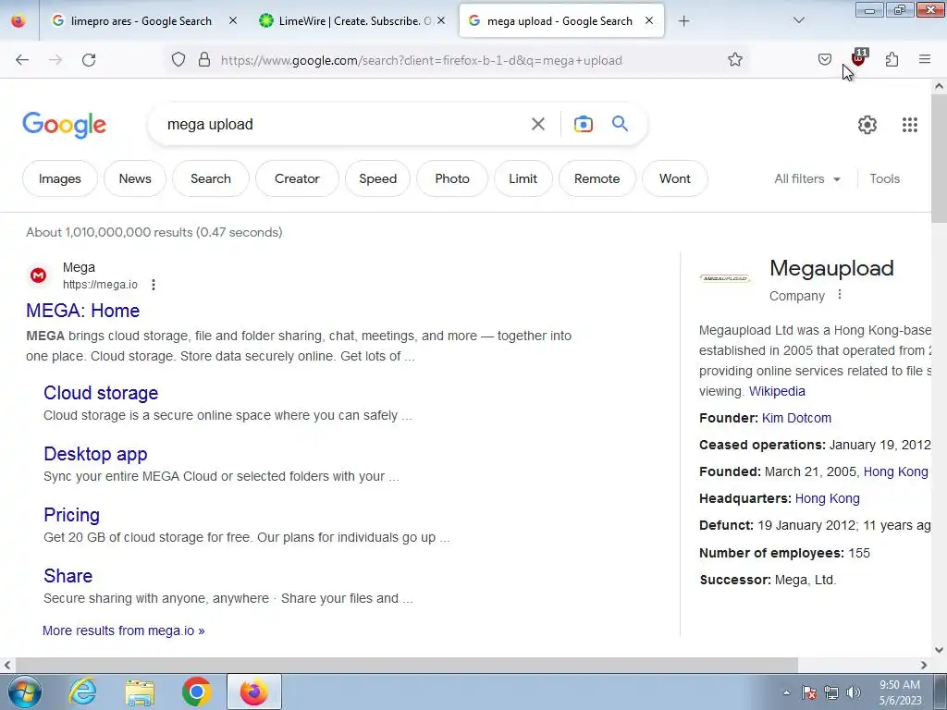The height and width of the screenshot is (710, 947).
Task: Close the mega upload search tab
Action: click(649, 21)
